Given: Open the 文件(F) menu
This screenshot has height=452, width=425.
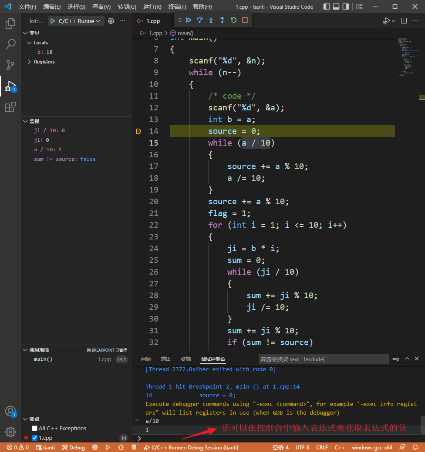Looking at the screenshot, I should pos(27,7).
